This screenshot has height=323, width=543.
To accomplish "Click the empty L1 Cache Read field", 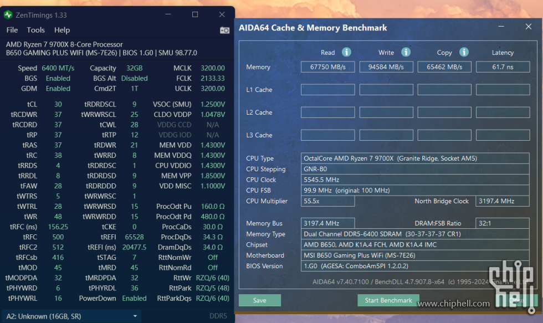I will (328, 90).
